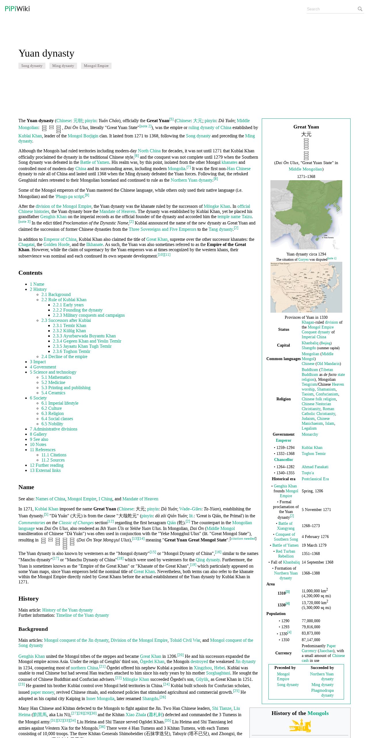
Task: Open Toluid Civil War main article link
Action: (x=185, y=640)
